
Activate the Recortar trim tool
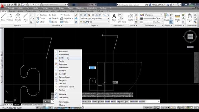[x=65, y=15]
